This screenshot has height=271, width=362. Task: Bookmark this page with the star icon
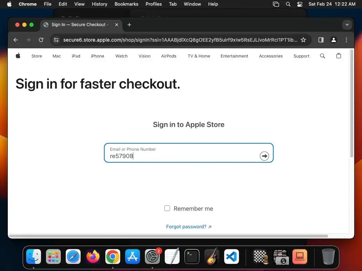303,40
